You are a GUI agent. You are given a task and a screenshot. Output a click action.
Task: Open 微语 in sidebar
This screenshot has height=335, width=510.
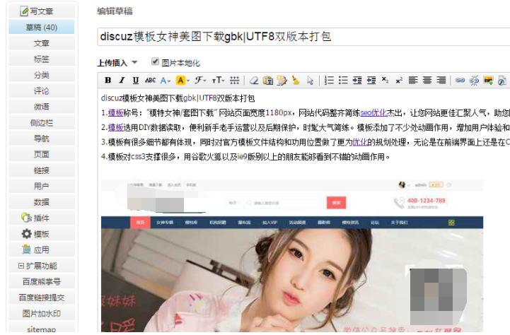pyautogui.click(x=42, y=107)
